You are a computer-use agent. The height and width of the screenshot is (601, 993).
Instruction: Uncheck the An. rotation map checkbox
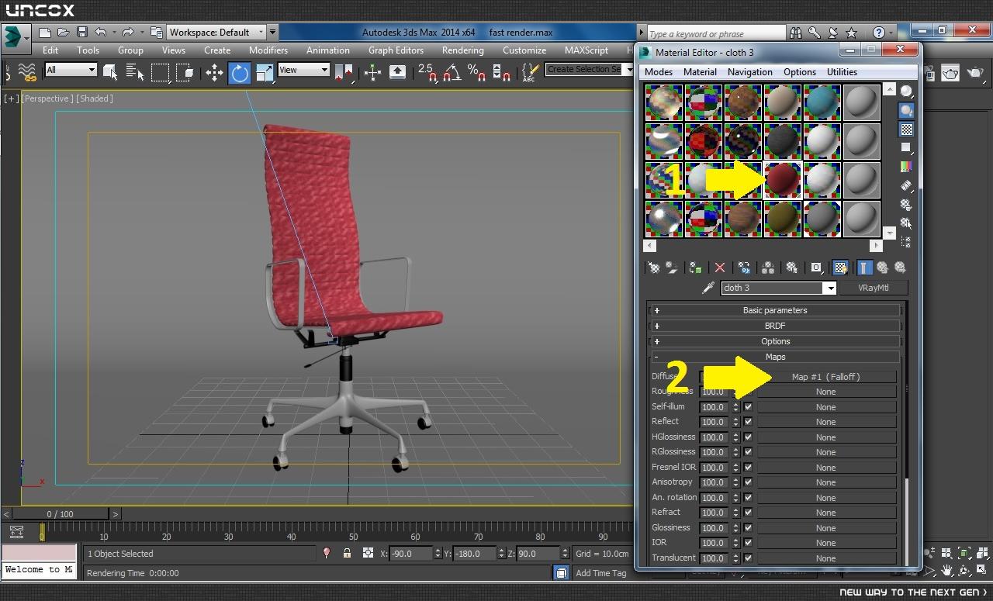click(x=748, y=498)
